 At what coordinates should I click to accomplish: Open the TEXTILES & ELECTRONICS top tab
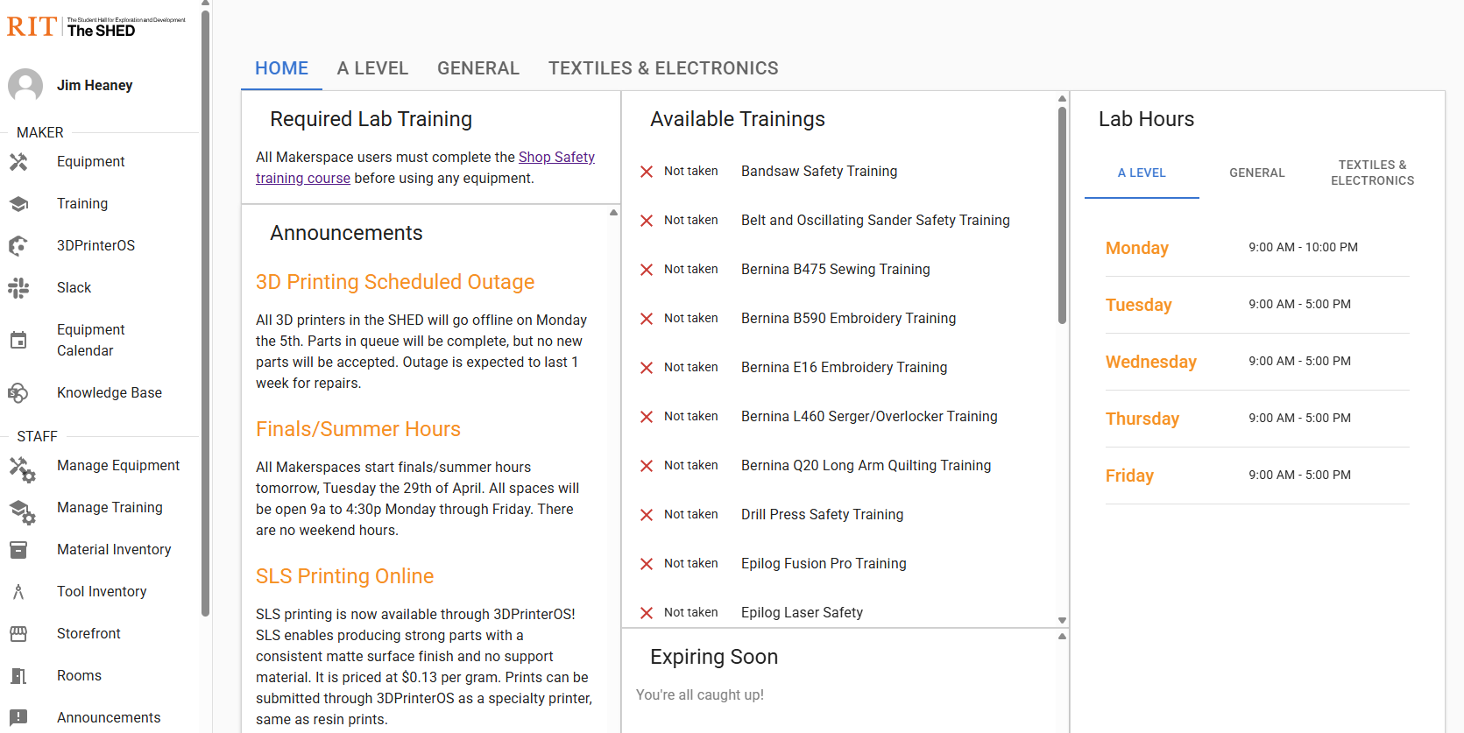(x=663, y=68)
